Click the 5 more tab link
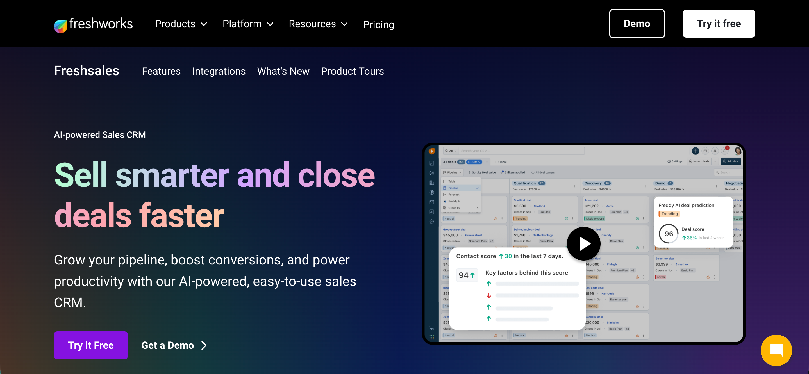Screen dimensions: 809x374 click(x=500, y=162)
